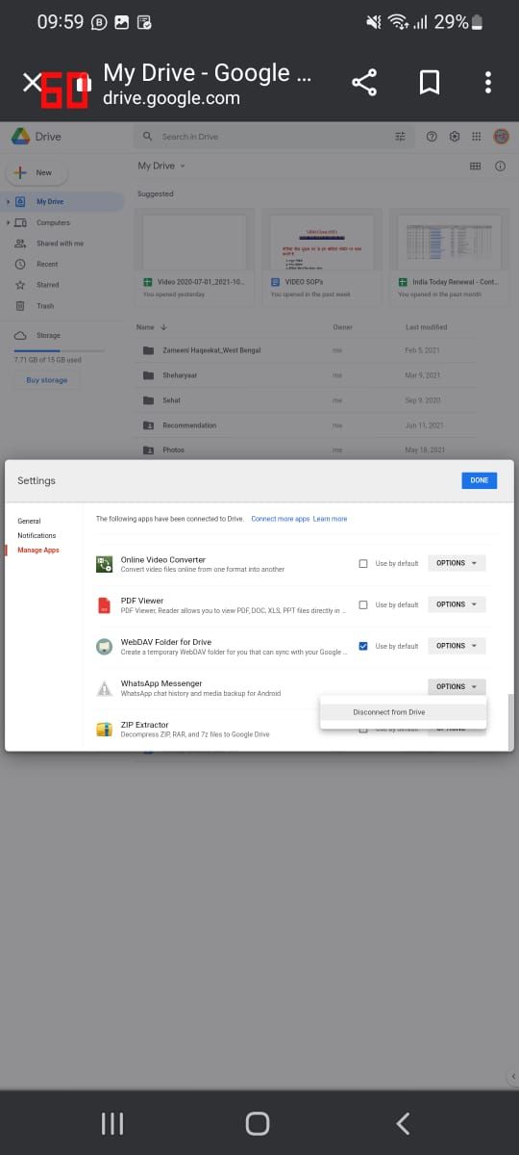Expand Options dropdown for WebDAV Folder

(x=457, y=646)
